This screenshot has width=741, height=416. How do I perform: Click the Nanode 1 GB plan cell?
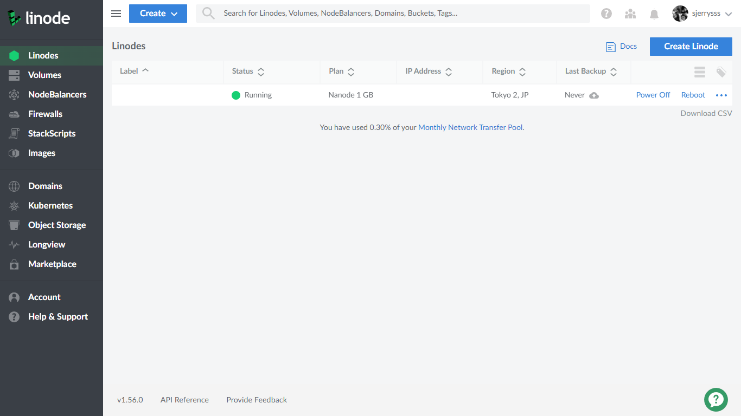pos(351,95)
